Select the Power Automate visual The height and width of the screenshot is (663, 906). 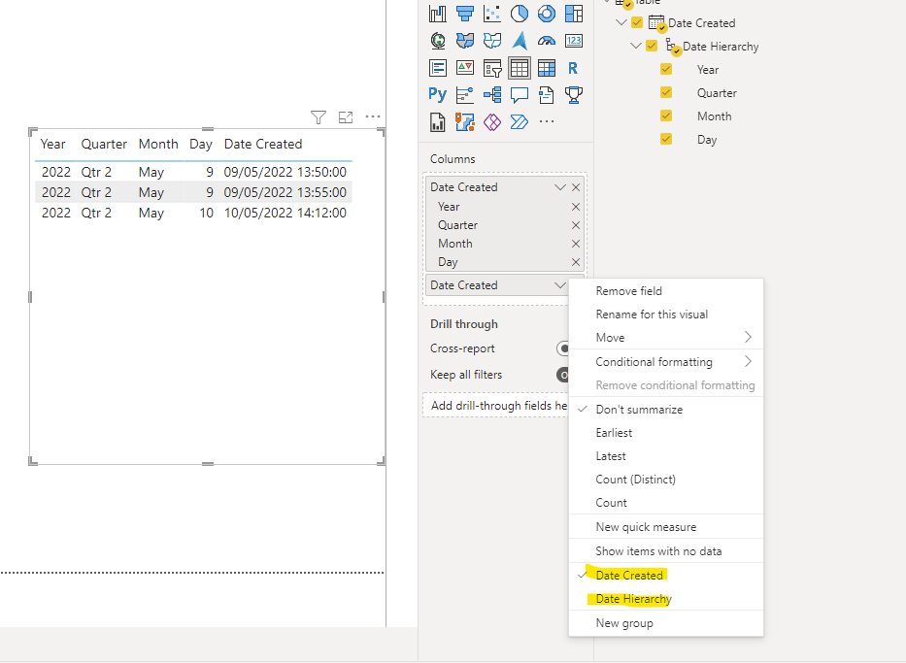point(520,122)
